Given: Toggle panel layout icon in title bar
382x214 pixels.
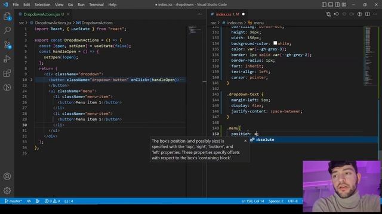Looking at the screenshot, I should pyautogui.click(x=331, y=4).
